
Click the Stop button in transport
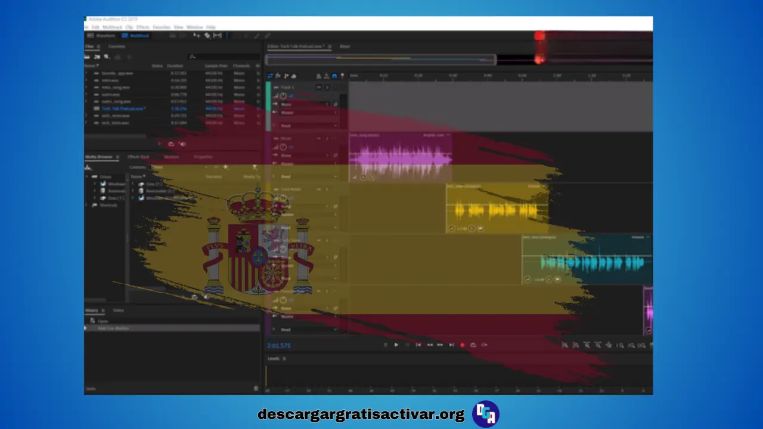click(385, 345)
